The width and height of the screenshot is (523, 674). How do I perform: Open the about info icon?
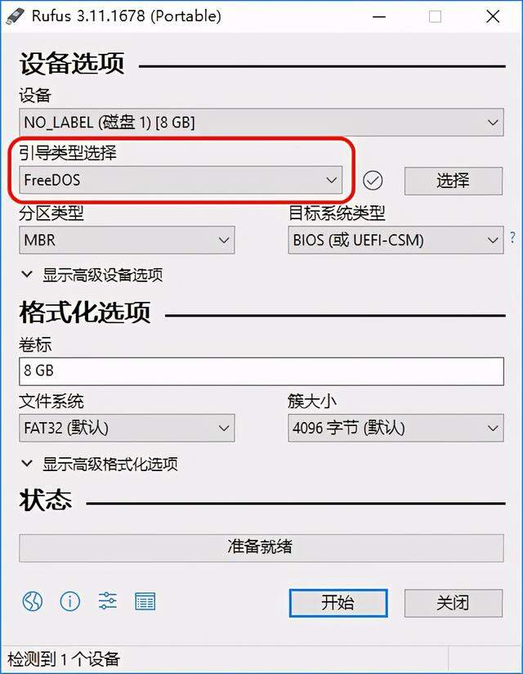(x=70, y=601)
